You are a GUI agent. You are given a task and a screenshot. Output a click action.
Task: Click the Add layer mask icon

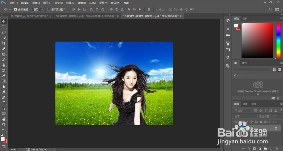[x=254, y=148]
